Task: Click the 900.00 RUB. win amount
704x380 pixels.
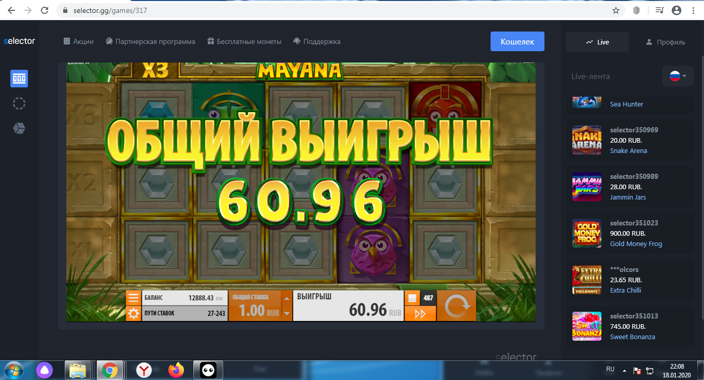Action: coord(628,233)
